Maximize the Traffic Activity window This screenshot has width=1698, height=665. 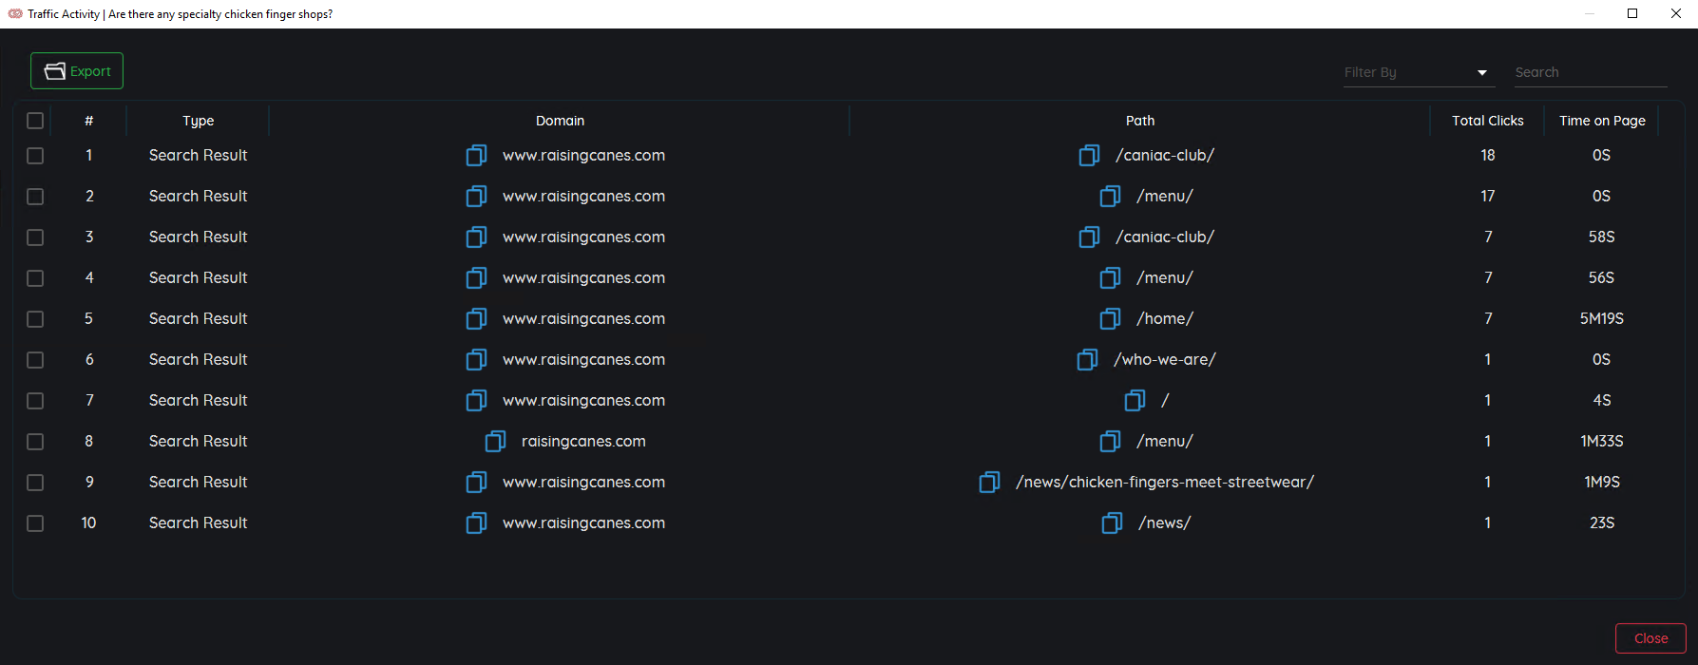(1632, 13)
